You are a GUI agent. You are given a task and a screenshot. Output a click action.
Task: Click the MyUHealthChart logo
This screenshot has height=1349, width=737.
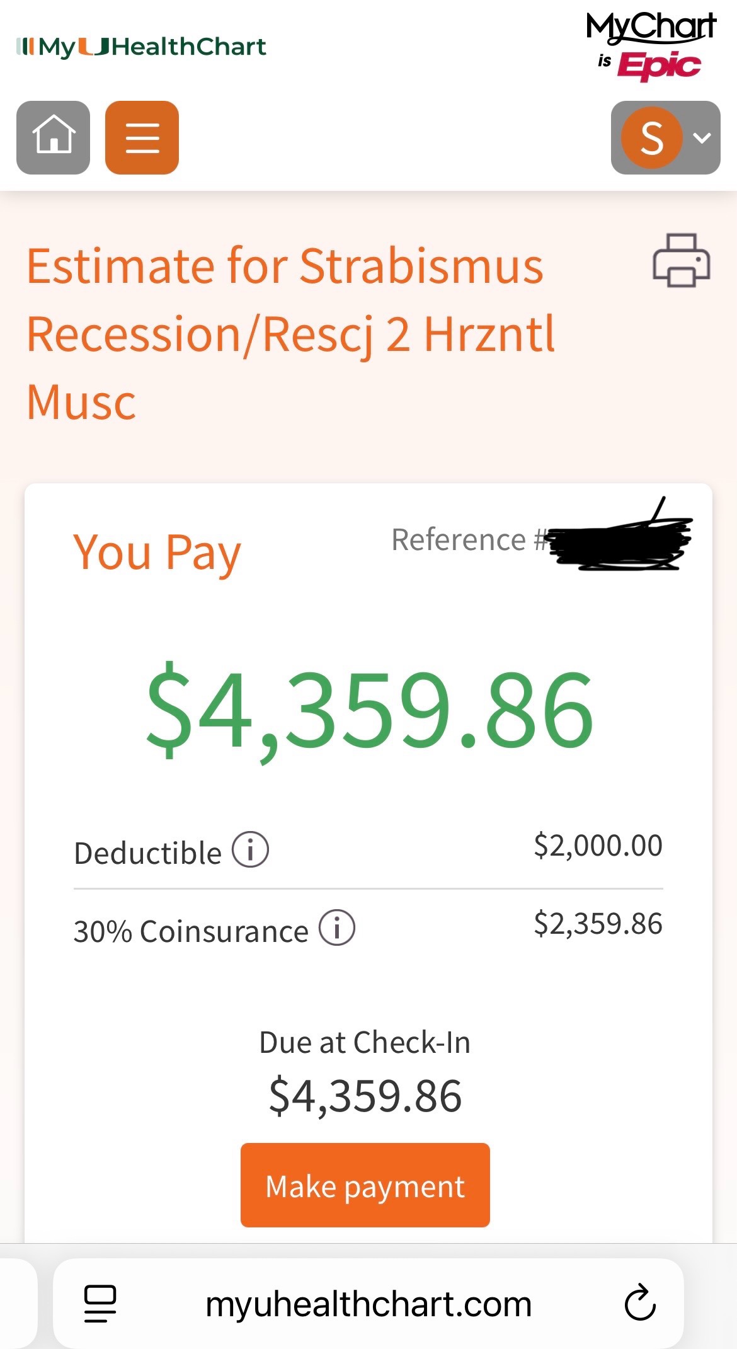click(x=141, y=47)
